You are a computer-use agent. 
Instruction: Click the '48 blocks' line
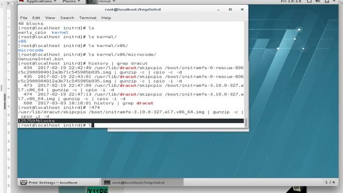click(31, 24)
